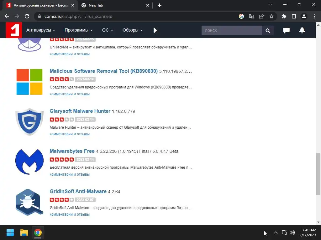Expand the Антивирусы dropdown menu
This screenshot has width=321, height=240.
(41, 30)
